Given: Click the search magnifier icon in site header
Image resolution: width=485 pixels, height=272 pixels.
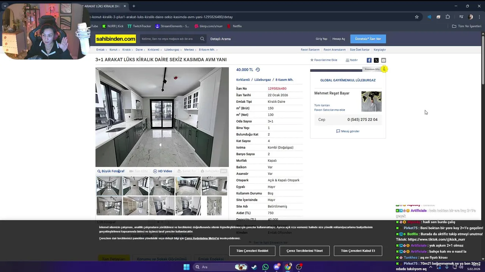Looking at the screenshot, I should click(202, 39).
